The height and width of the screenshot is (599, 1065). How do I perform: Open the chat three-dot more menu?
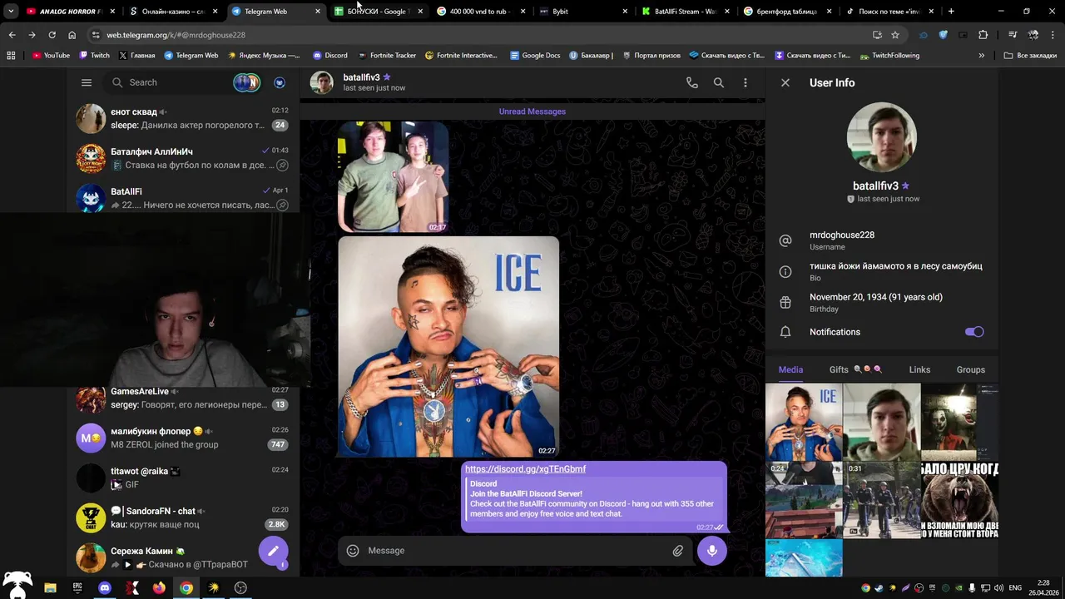point(745,82)
